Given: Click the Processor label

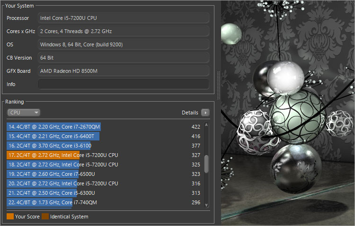Looking at the screenshot, I should (x=18, y=18).
